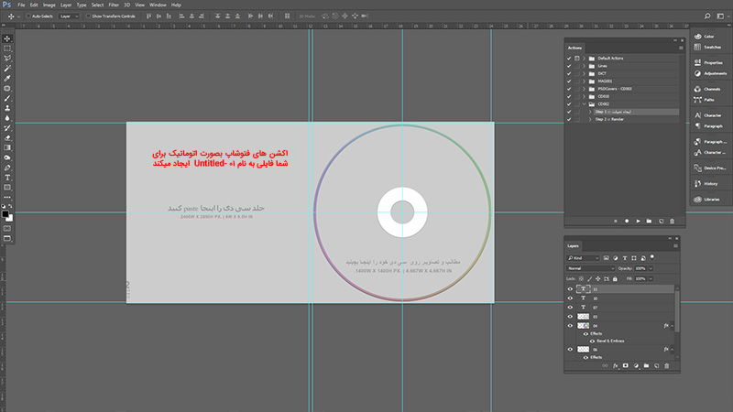Hide layer 04 with its eye icon
Viewport: 733px width, 412px height.
pos(570,326)
